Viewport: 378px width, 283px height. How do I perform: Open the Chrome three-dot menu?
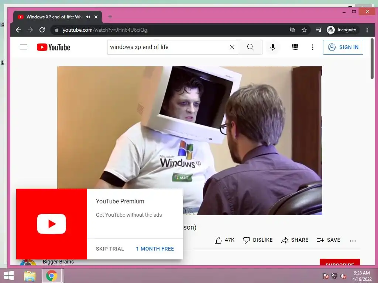[x=367, y=30]
